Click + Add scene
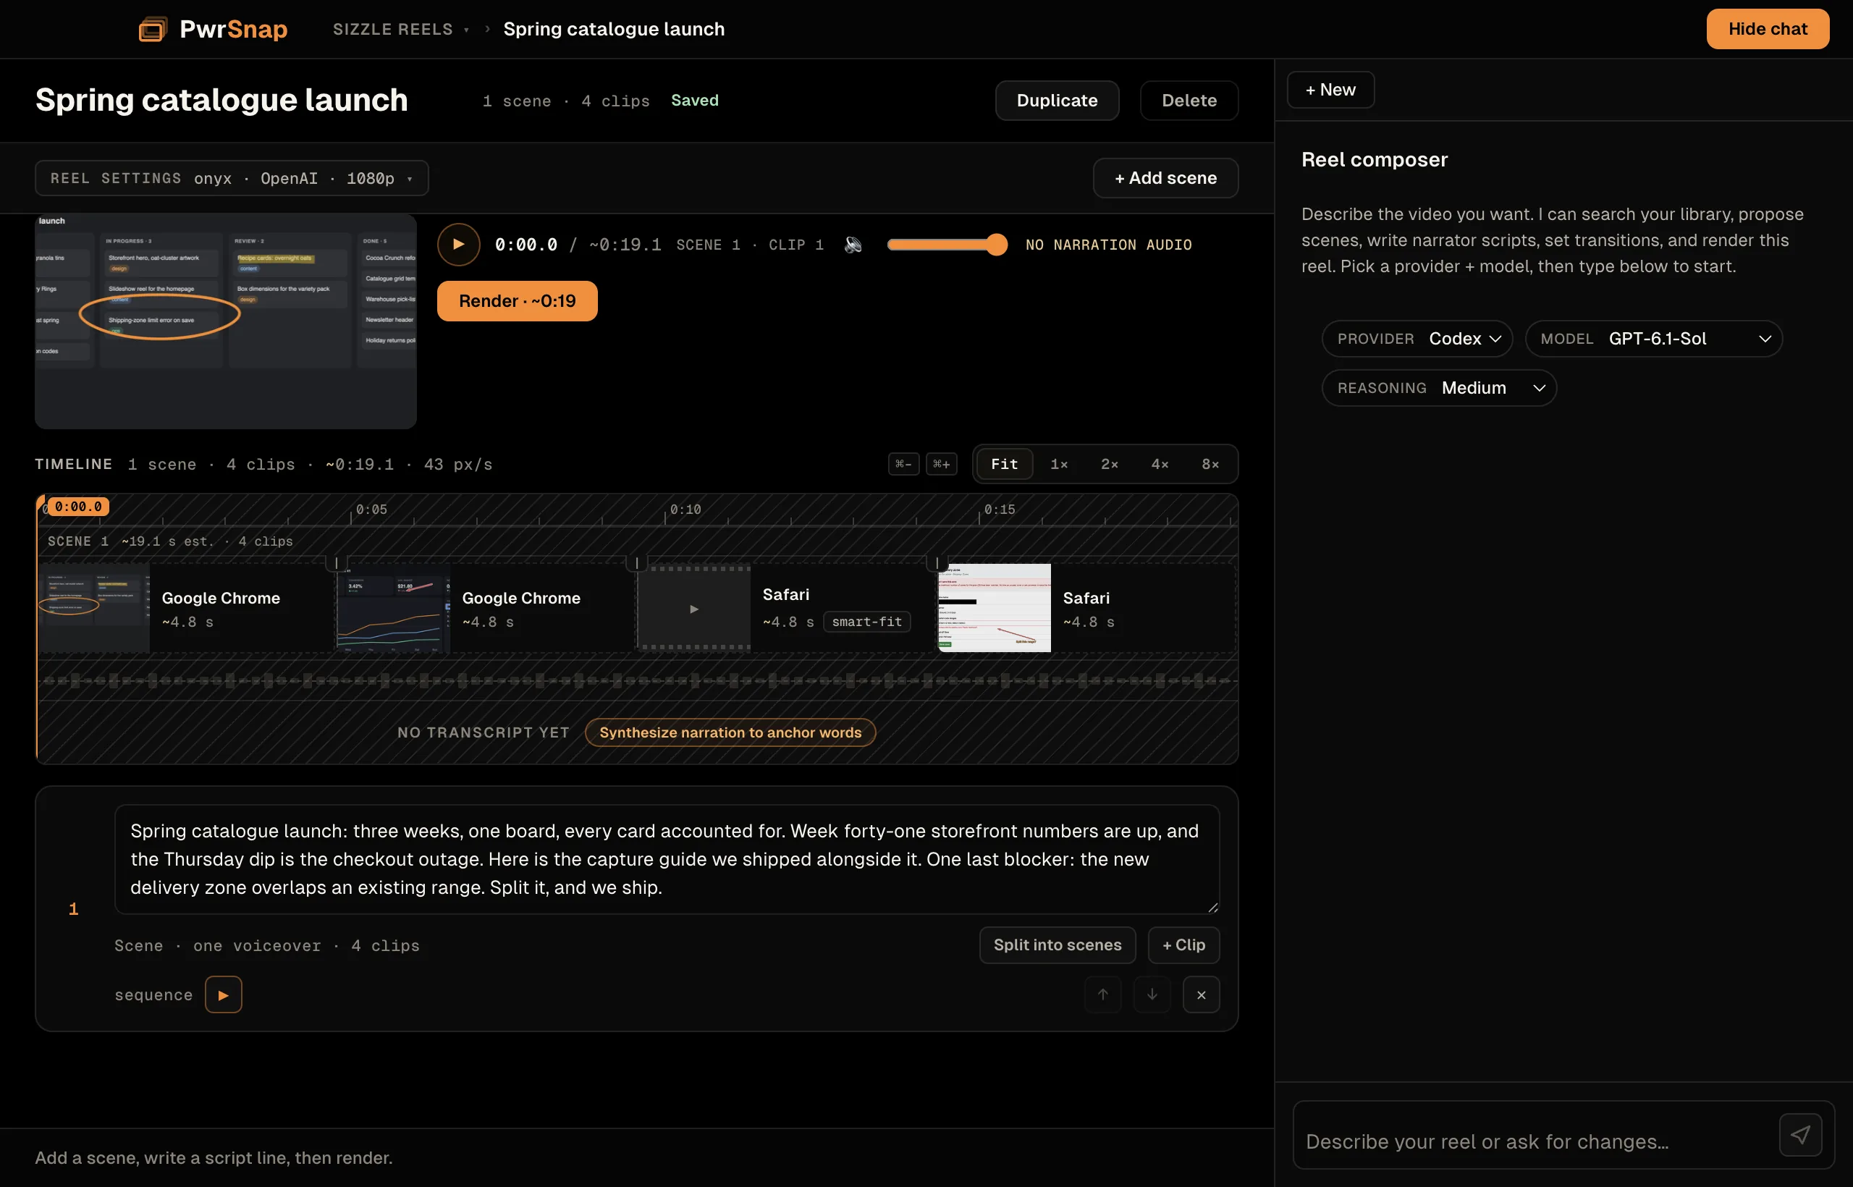The height and width of the screenshot is (1187, 1853). coord(1165,178)
